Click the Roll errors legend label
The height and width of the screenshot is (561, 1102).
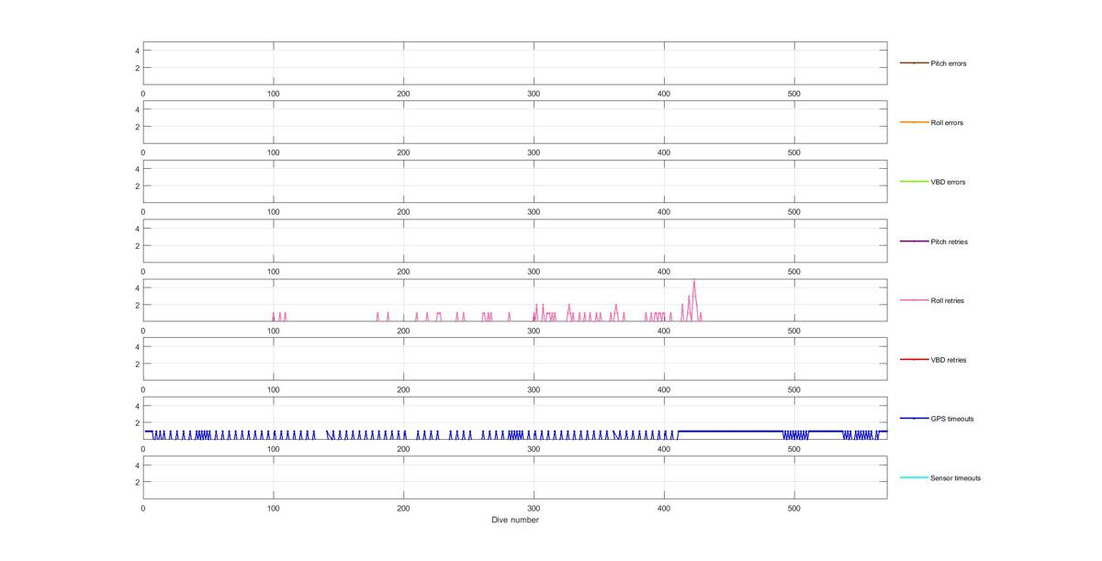point(947,123)
